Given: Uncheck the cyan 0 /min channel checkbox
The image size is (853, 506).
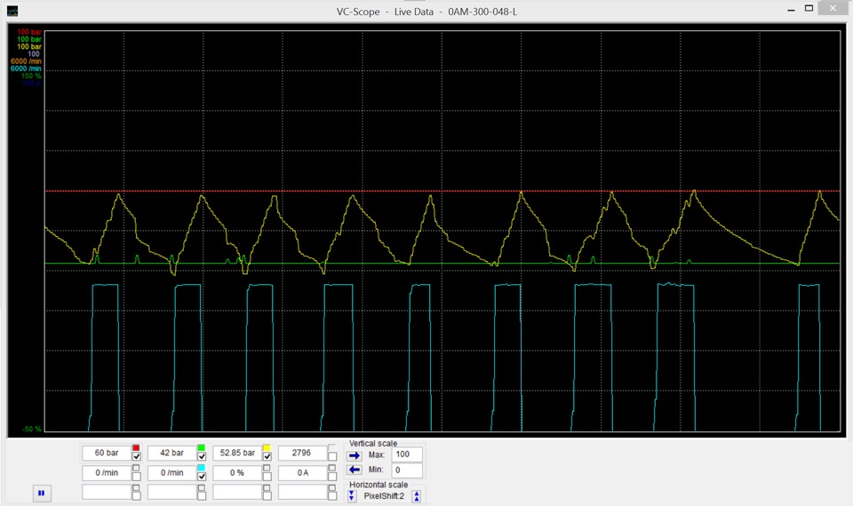Looking at the screenshot, I should (202, 476).
